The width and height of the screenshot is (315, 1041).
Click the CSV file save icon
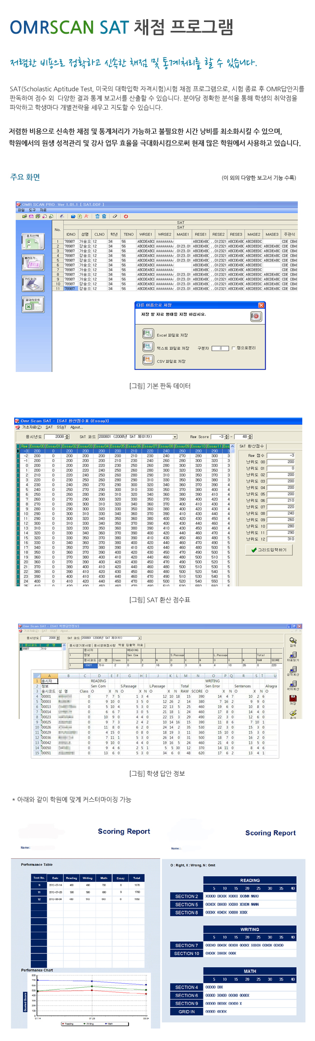[x=148, y=360]
